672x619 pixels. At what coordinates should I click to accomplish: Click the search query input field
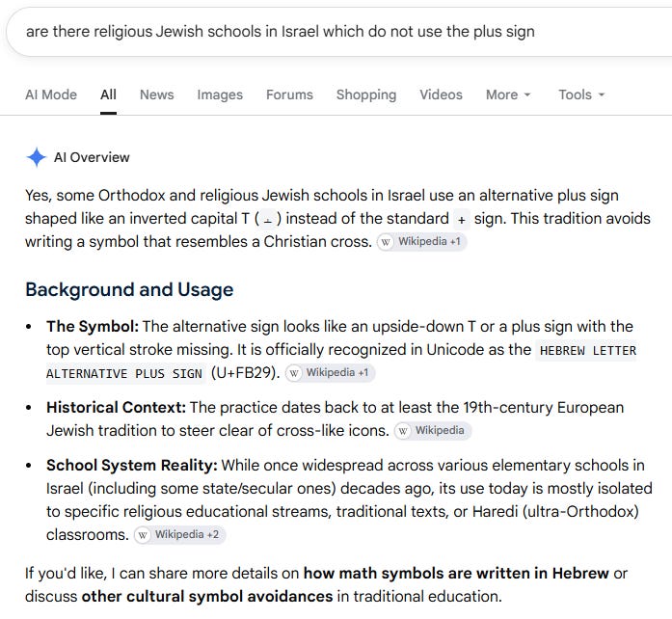338,32
